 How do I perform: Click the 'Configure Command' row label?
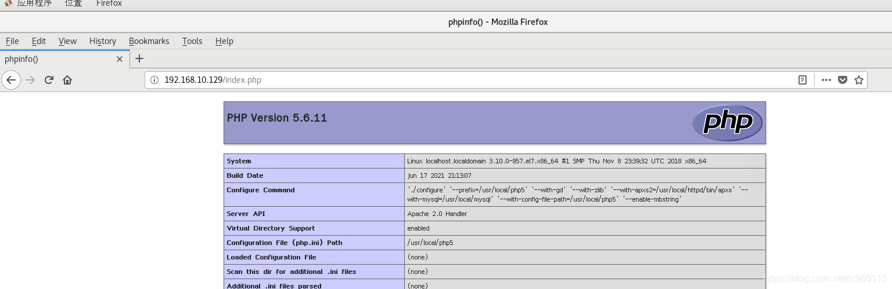pos(261,190)
